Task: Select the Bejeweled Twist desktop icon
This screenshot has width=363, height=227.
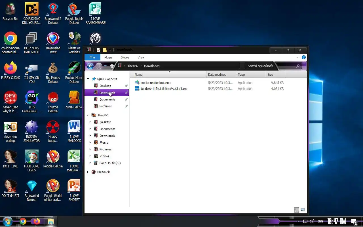Action: (53, 43)
